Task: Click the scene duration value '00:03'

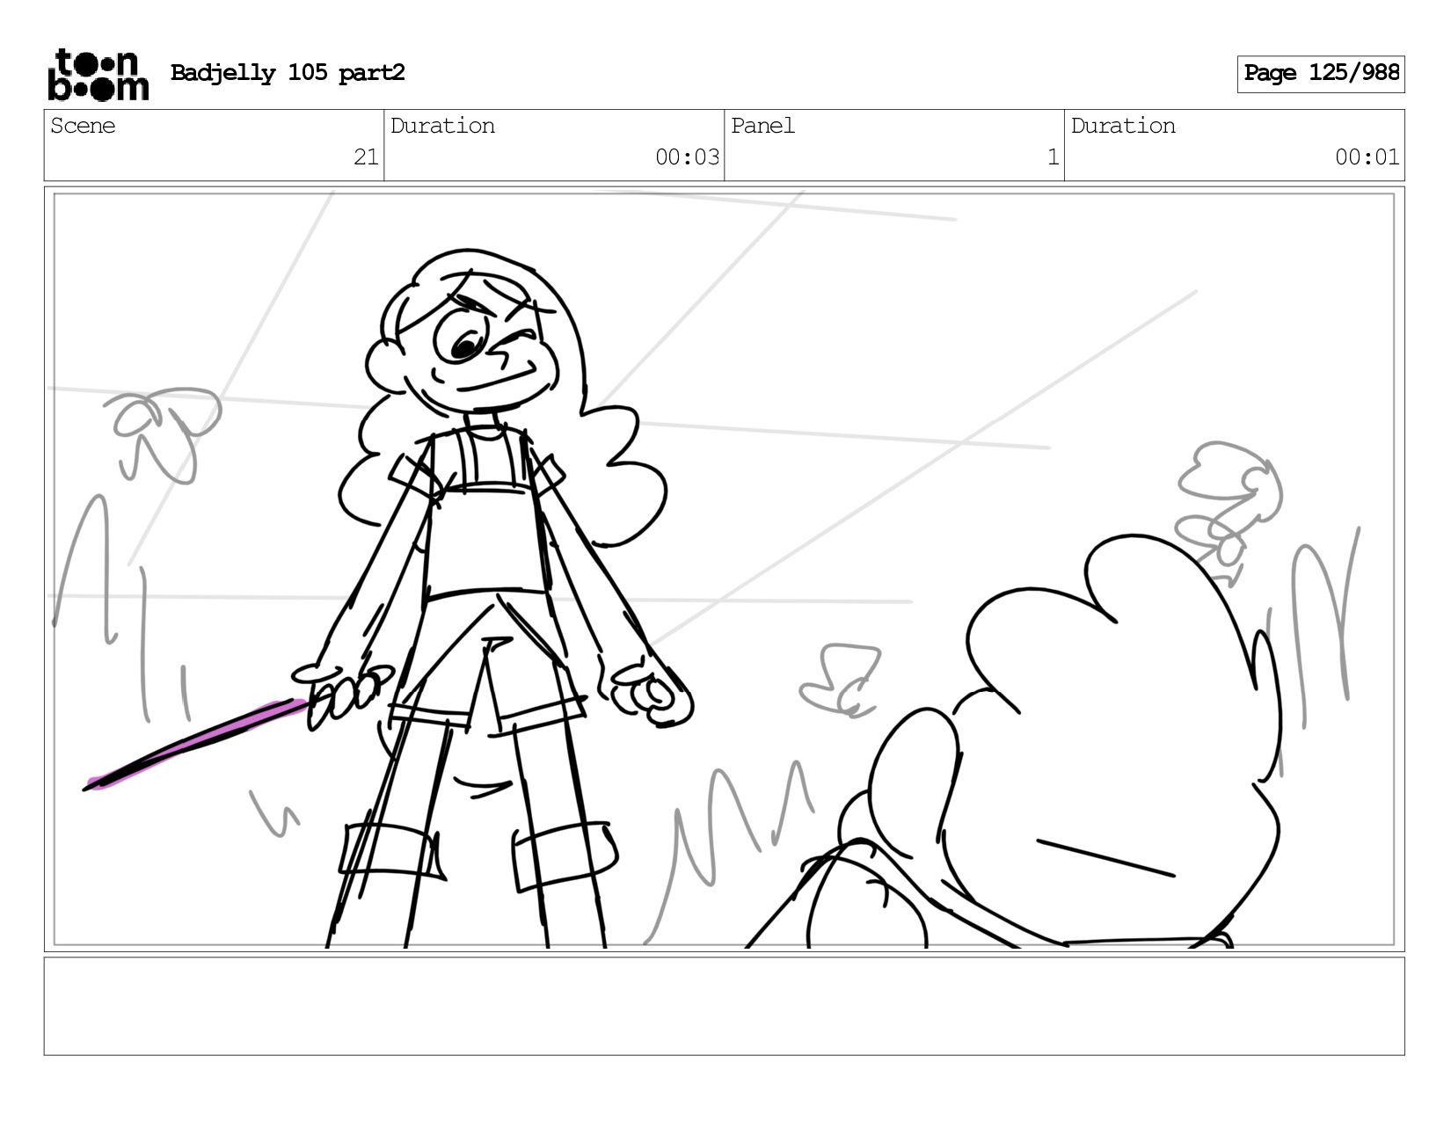Action: point(688,157)
